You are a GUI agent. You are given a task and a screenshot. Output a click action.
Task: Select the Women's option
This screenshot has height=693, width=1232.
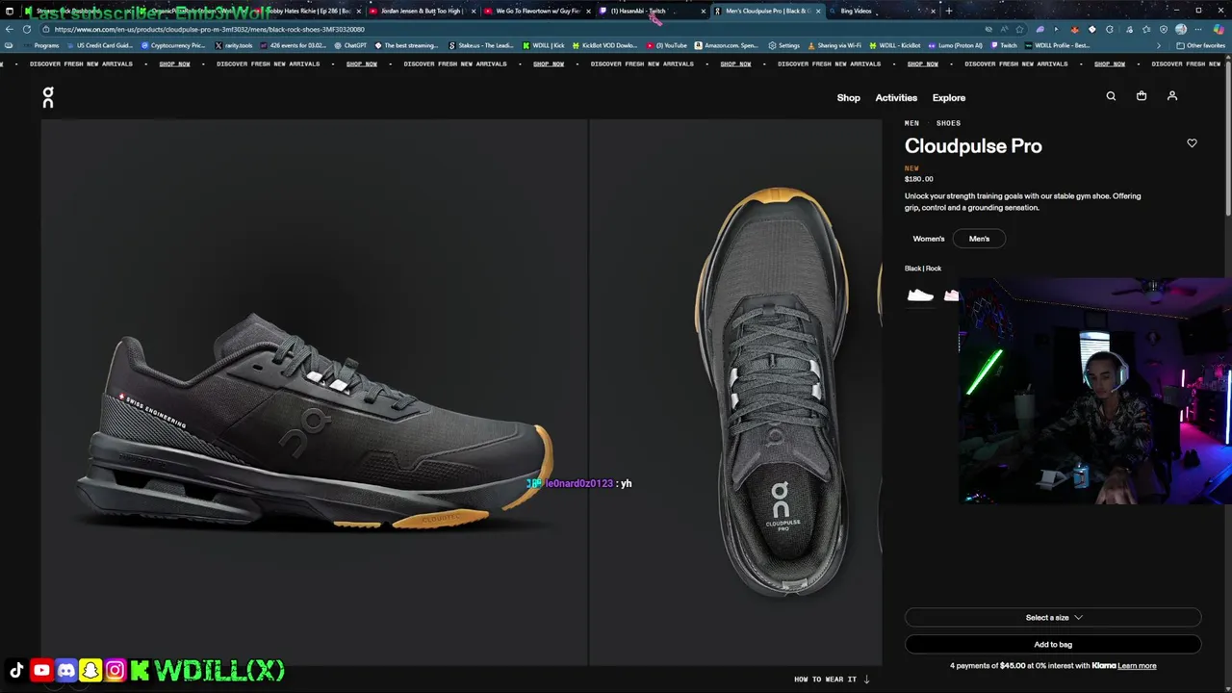[929, 239]
